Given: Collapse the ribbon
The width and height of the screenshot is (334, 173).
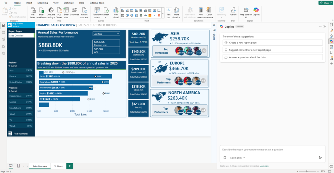Looking at the screenshot, I should (x=332, y=21).
